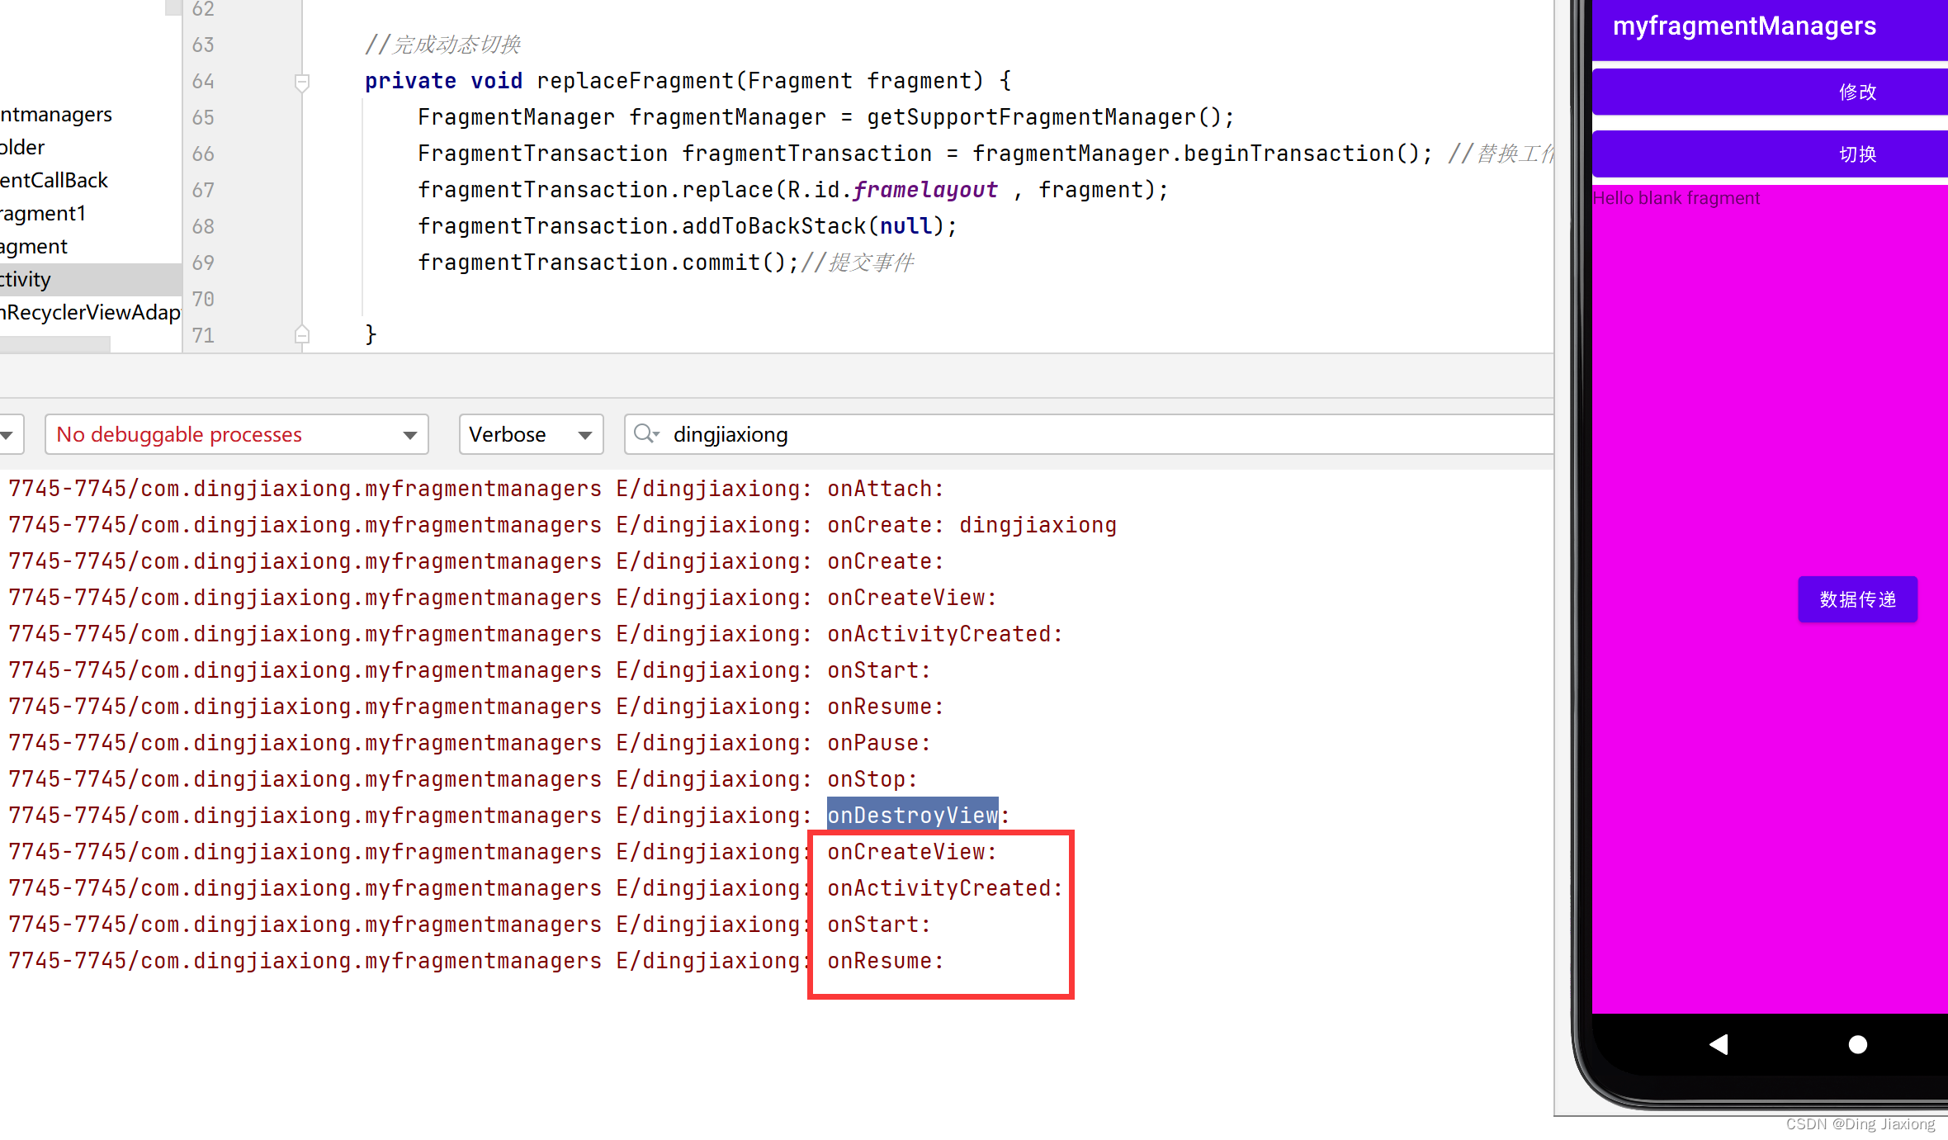Tap the emulator Back navigation triangle
The image size is (1948, 1140).
point(1719,1044)
